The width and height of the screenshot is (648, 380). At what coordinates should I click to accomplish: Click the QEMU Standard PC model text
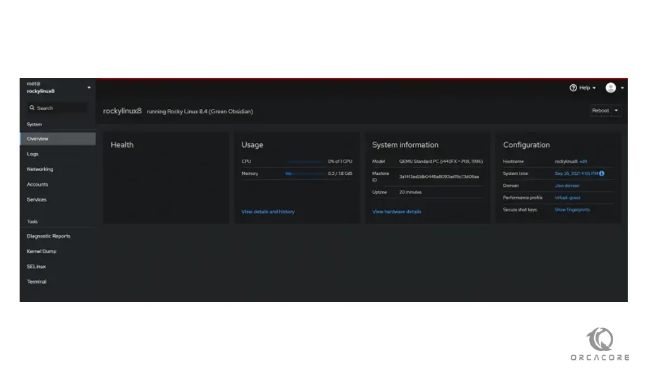pos(440,161)
